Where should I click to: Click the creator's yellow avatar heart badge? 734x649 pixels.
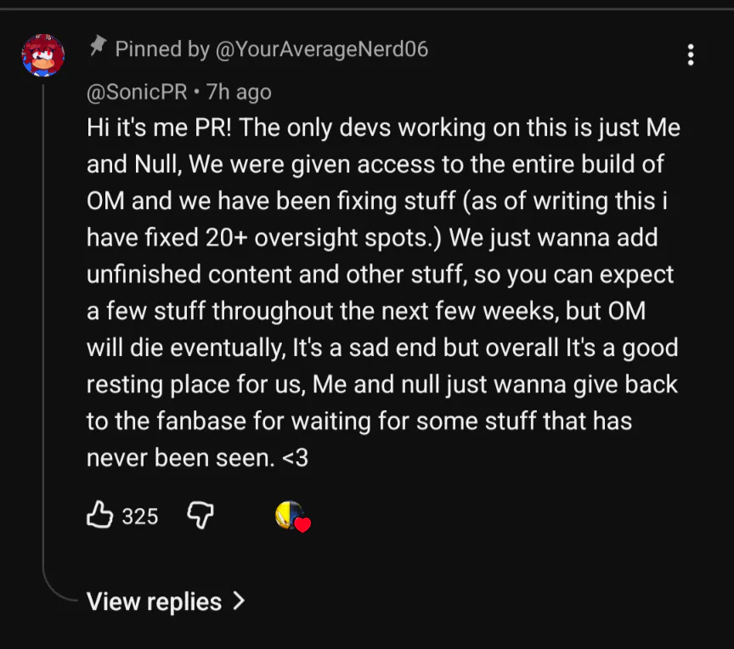pos(289,514)
